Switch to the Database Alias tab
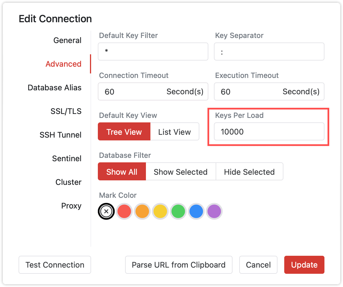 tap(55, 88)
